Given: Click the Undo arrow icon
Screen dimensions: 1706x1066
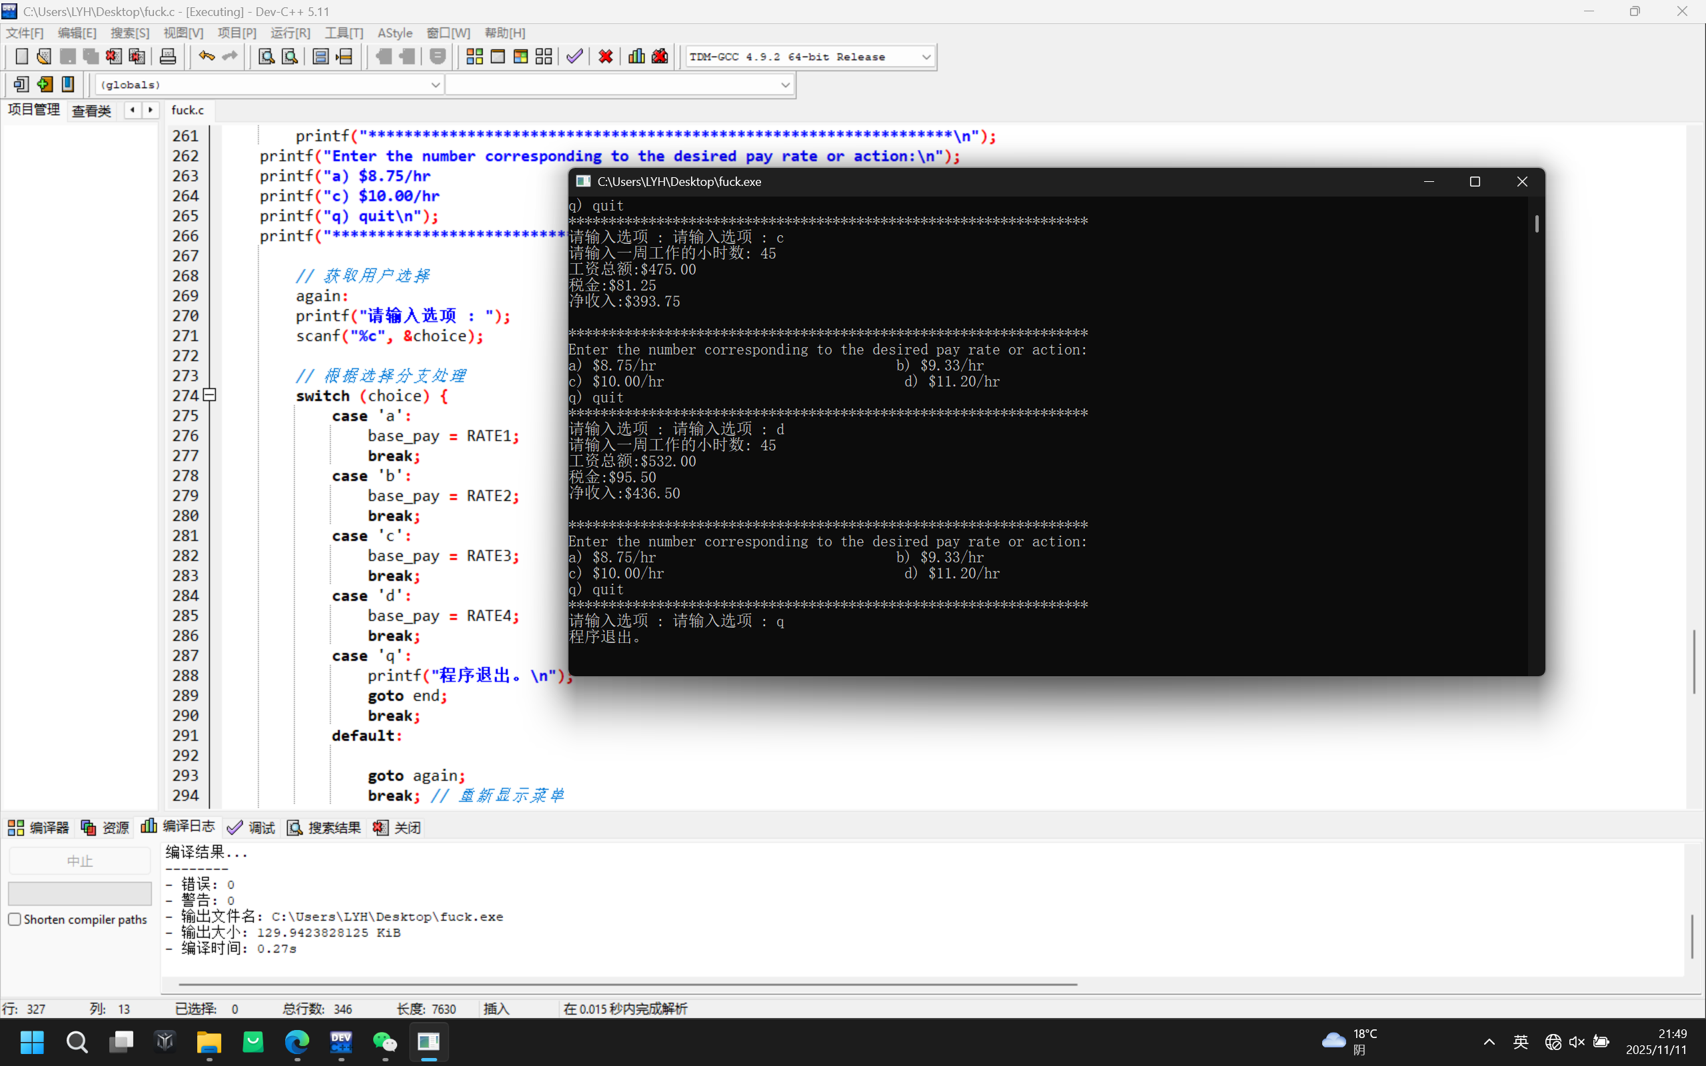Looking at the screenshot, I should tap(207, 57).
